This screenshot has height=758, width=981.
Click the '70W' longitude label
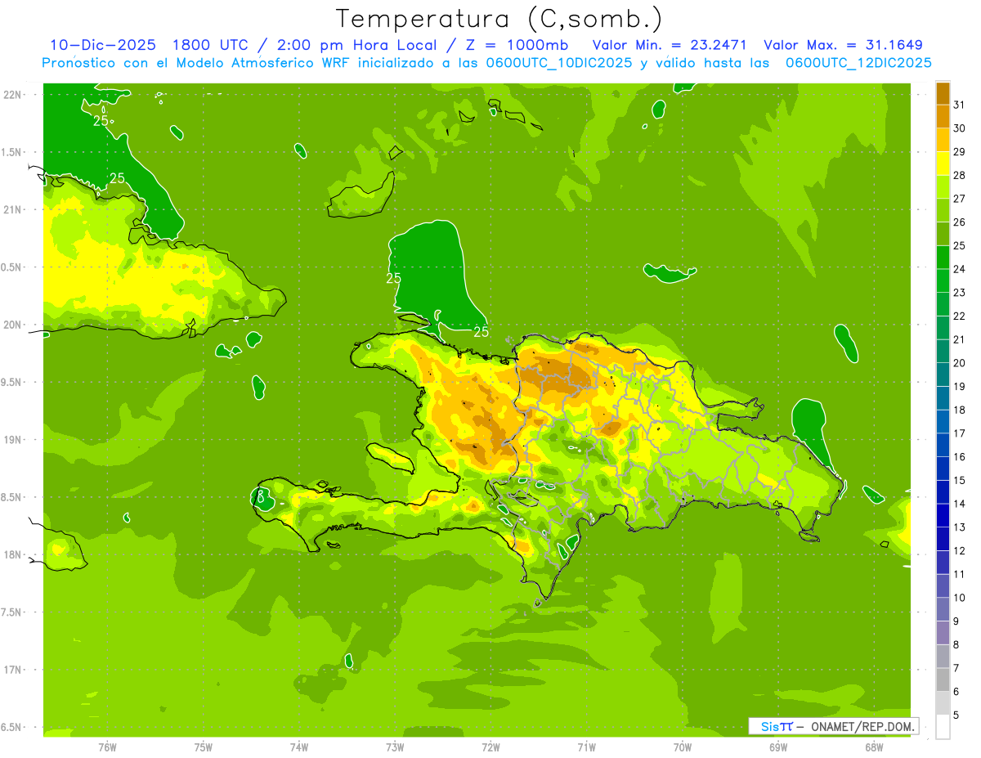pyautogui.click(x=683, y=747)
